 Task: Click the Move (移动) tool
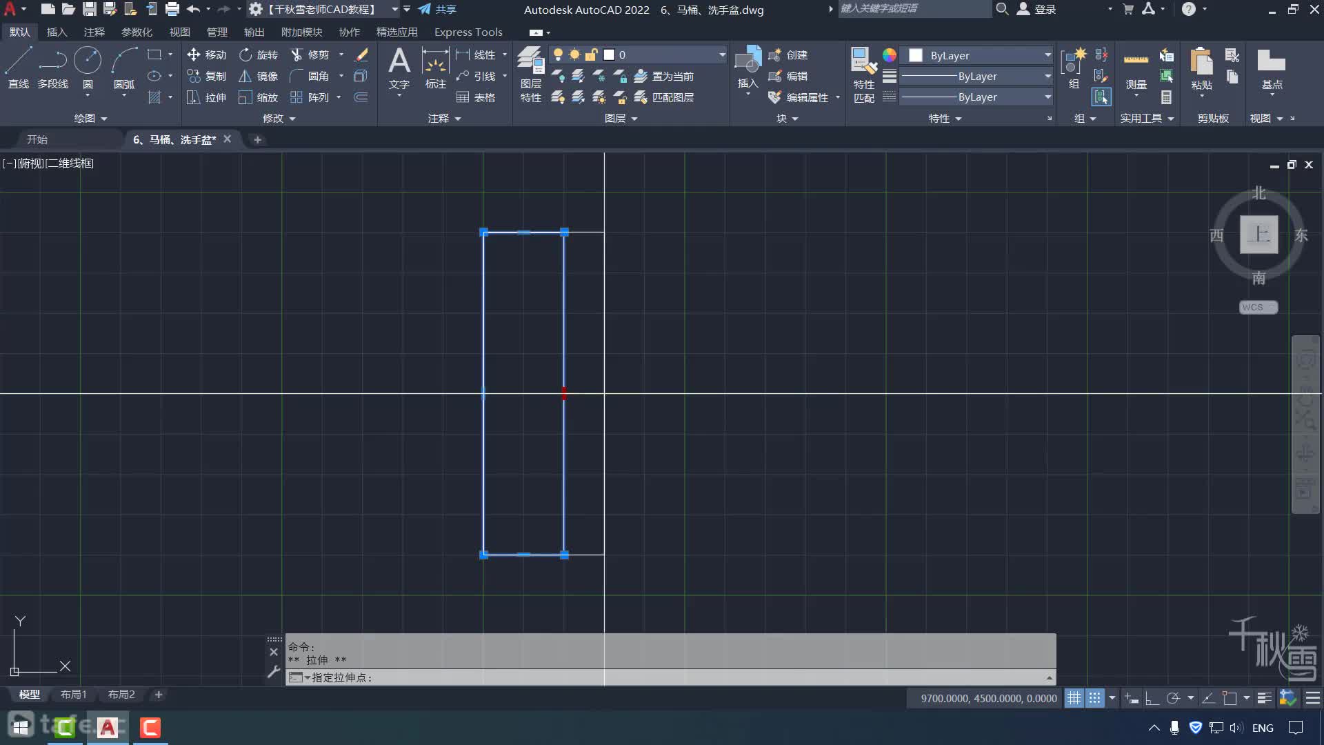tap(207, 54)
